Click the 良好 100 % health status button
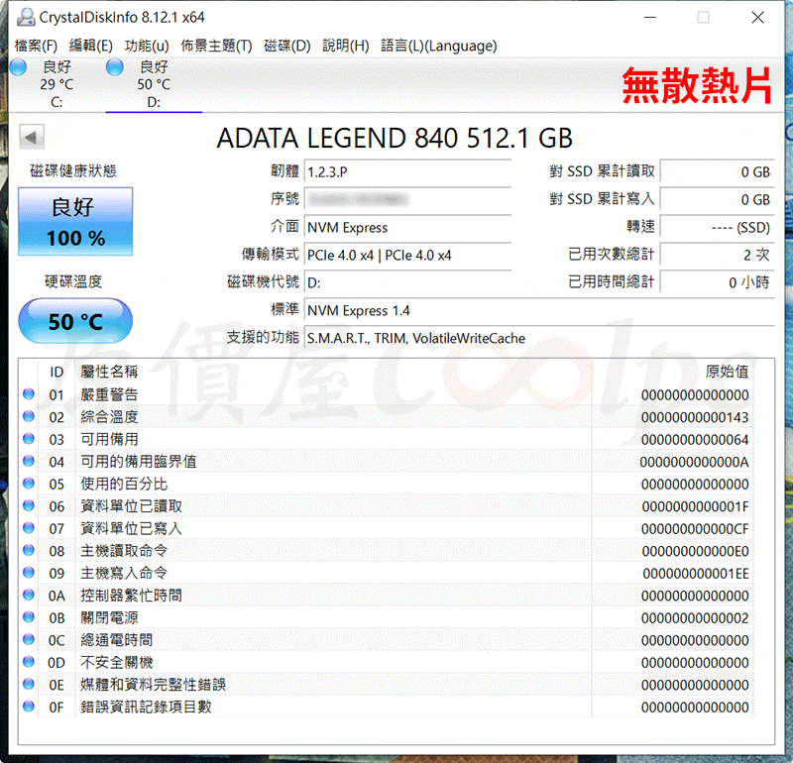This screenshot has width=793, height=763. 75,221
